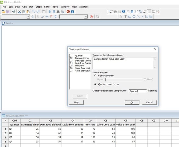Click OK in Transpose Columns dialog

point(132,102)
